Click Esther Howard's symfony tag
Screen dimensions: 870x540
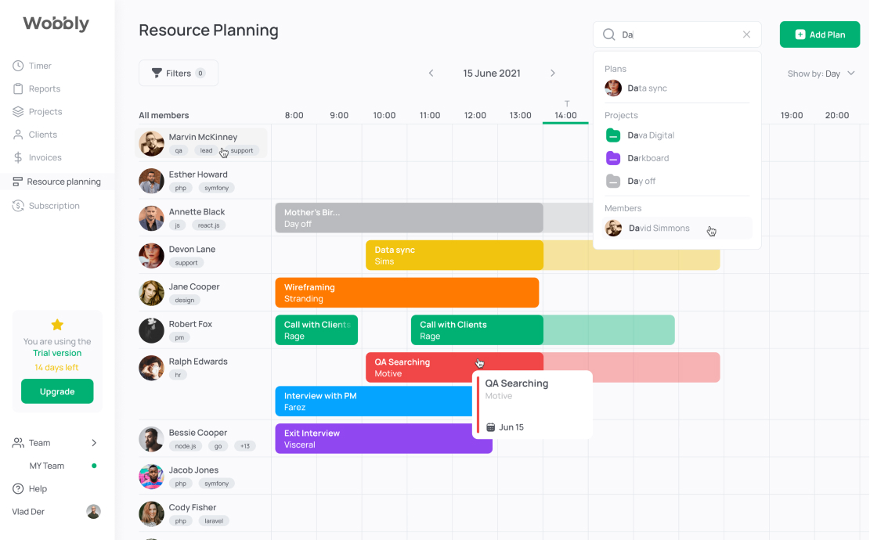(216, 188)
